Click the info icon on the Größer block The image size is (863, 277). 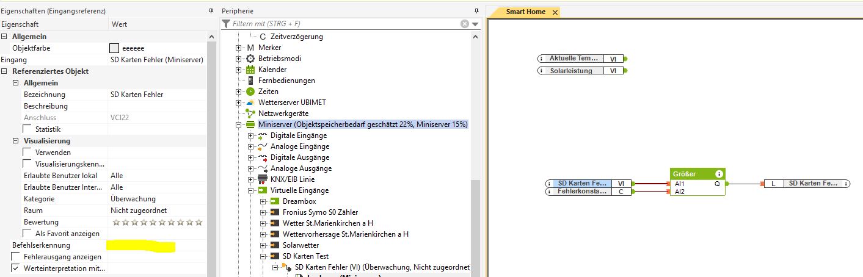click(719, 174)
